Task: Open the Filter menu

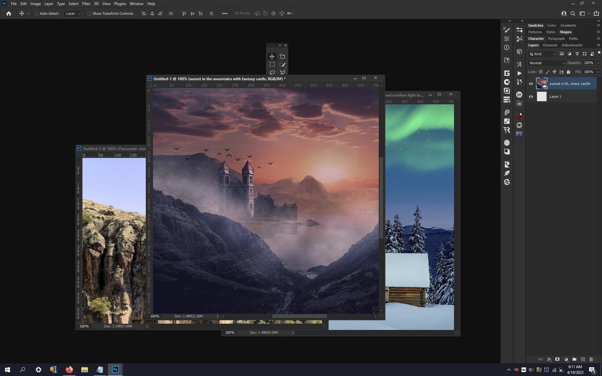Action: [x=86, y=4]
